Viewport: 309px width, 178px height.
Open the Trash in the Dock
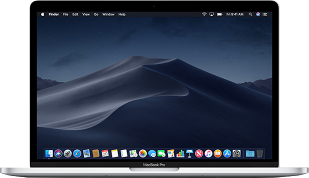(x=260, y=153)
